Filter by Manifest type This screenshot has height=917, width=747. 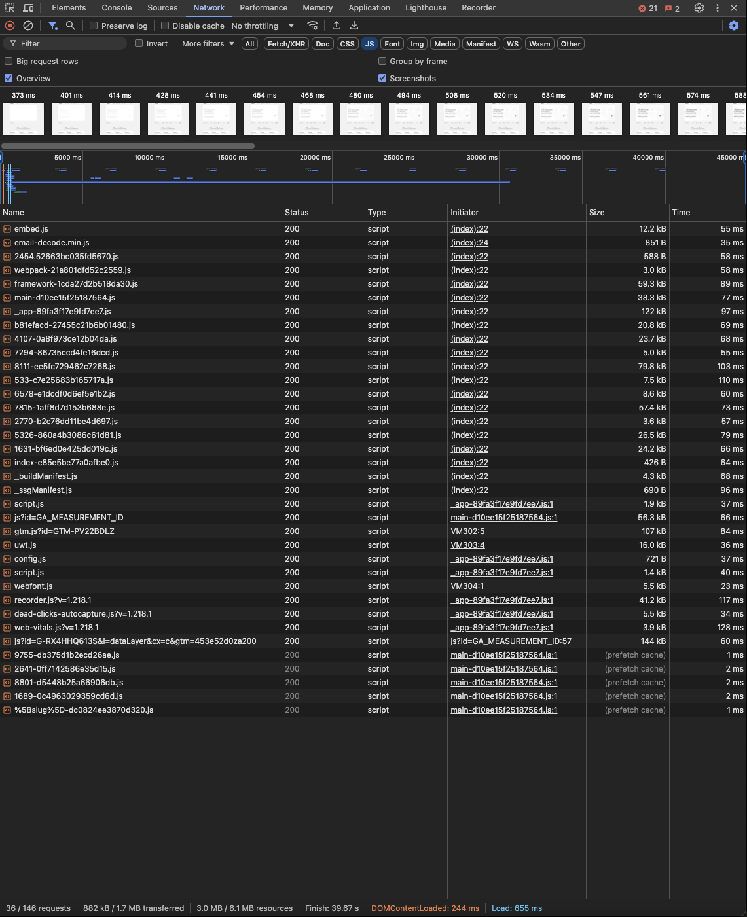point(481,44)
